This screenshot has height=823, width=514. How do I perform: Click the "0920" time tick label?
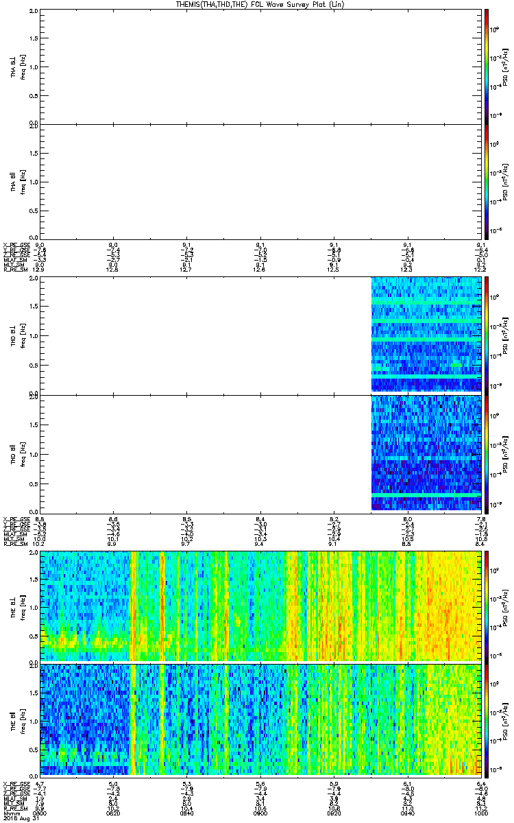coord(334,813)
